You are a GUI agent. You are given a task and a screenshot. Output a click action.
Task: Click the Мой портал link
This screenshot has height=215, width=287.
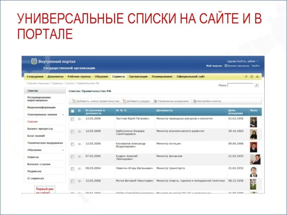pyautogui.click(x=214, y=66)
